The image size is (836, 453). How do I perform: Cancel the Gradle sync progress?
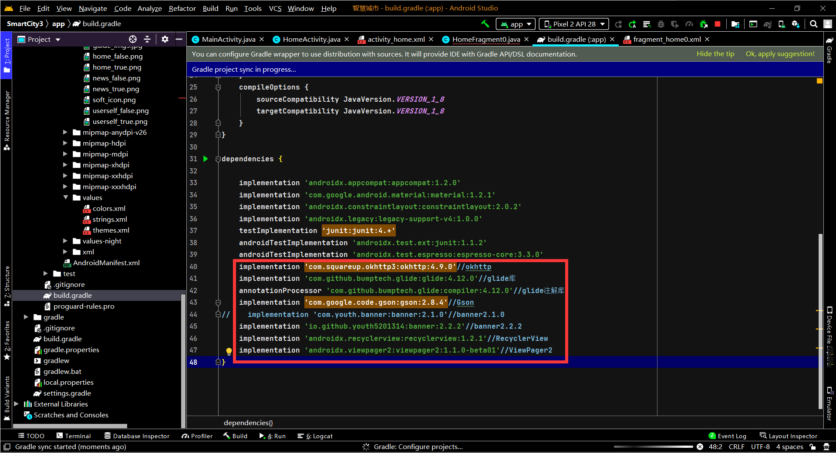(x=700, y=446)
